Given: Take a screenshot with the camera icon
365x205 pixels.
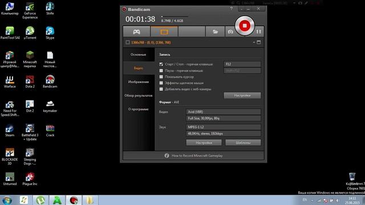Looking at the screenshot, I should 230,32.
